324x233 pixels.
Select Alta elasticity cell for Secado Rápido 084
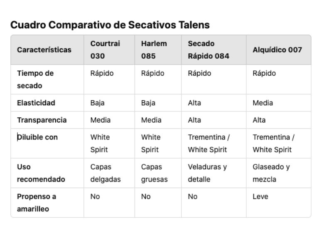coord(194,103)
